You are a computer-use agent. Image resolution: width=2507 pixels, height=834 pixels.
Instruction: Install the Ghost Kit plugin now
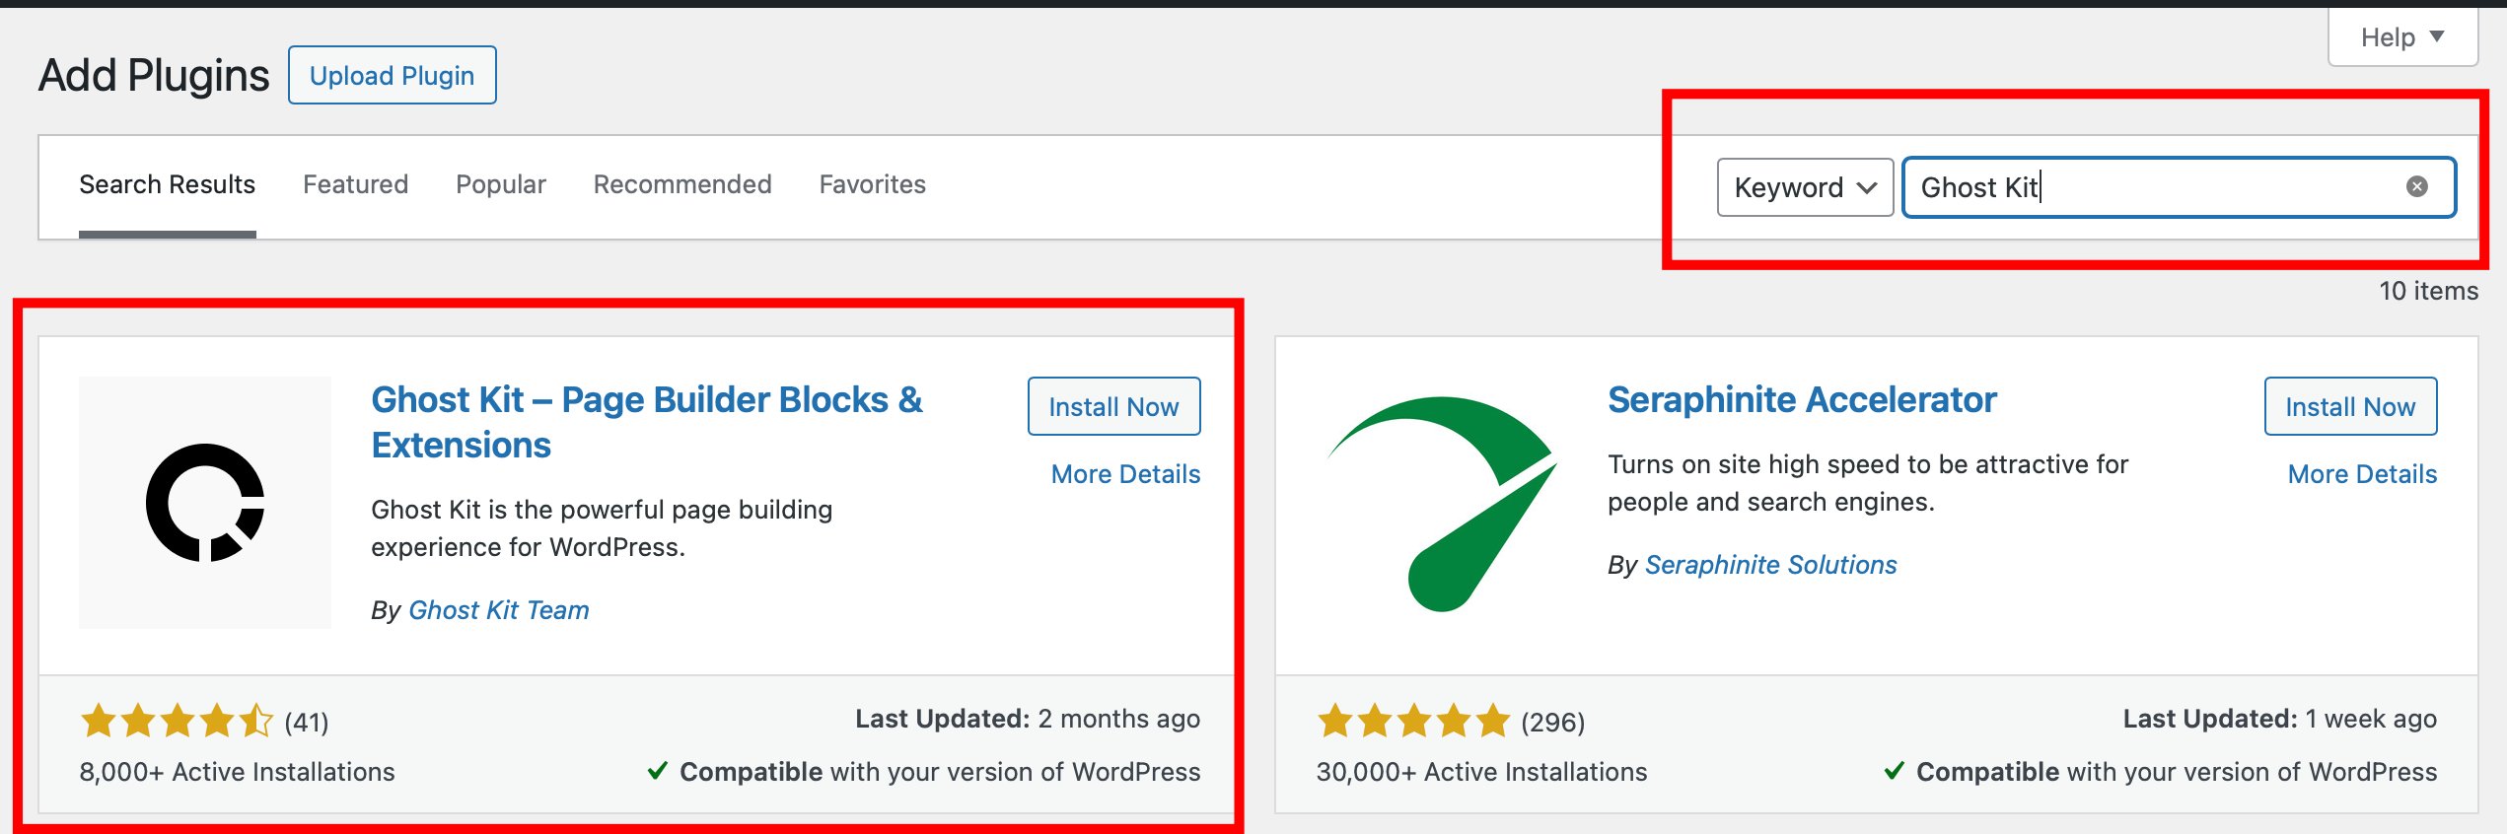(1113, 406)
